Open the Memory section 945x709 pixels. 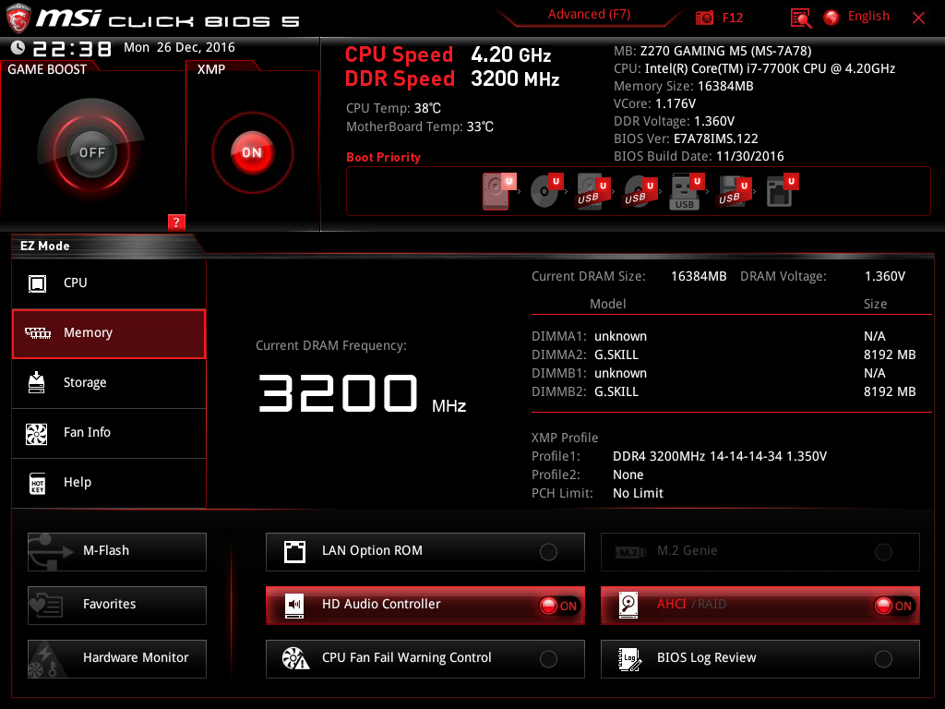pos(109,333)
